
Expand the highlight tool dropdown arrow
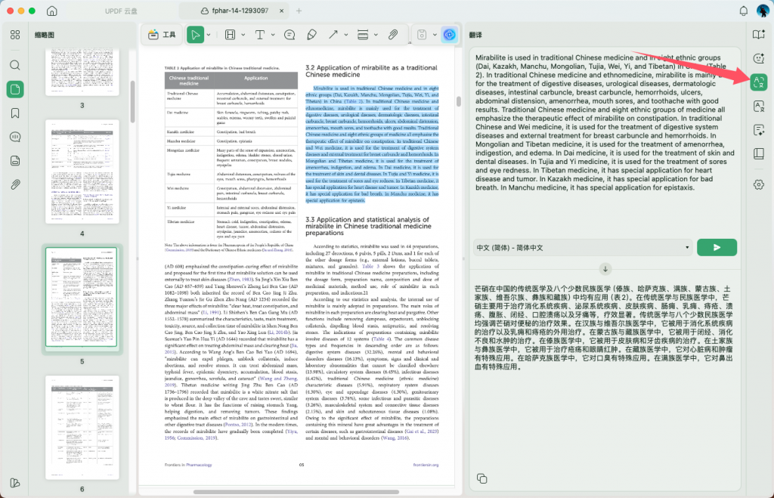coord(243,35)
